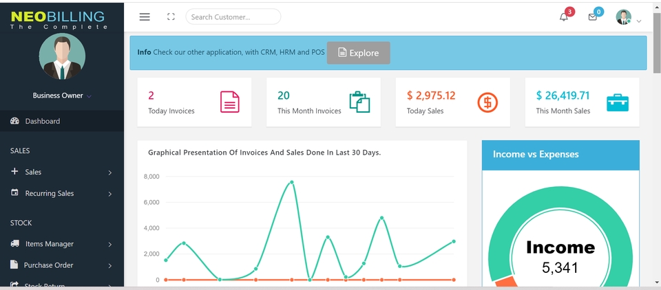661x290 pixels.
Task: Open the Business Owner dropdown
Action: (x=62, y=96)
